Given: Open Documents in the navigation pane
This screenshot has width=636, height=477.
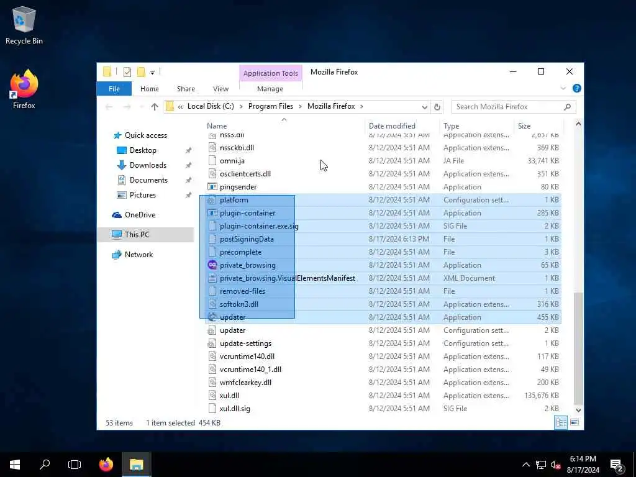Looking at the screenshot, I should click(x=148, y=180).
